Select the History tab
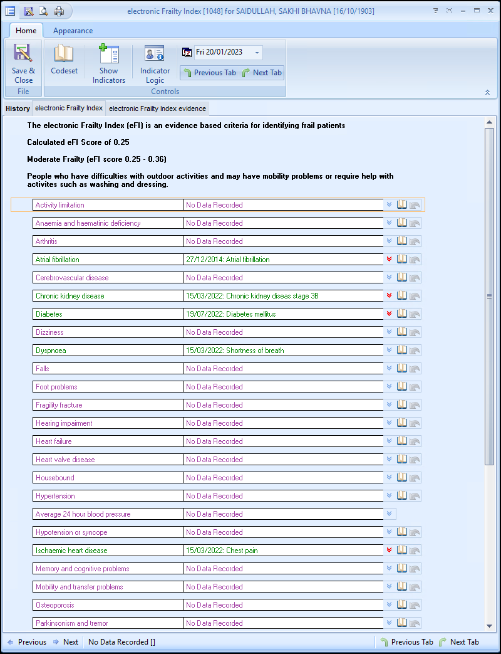The height and width of the screenshot is (654, 501). point(18,108)
